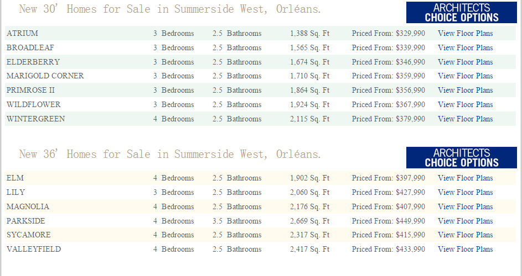Open Elm View Floor Plans link
Screen dimensions: 522x276
(x=465, y=178)
